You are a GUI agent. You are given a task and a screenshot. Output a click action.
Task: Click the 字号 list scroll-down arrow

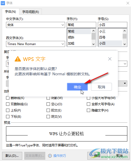click(x=125, y=44)
